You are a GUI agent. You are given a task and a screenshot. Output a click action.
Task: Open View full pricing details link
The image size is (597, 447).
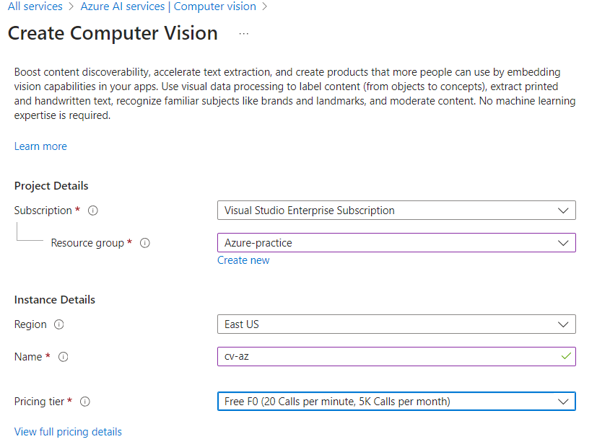tap(68, 432)
